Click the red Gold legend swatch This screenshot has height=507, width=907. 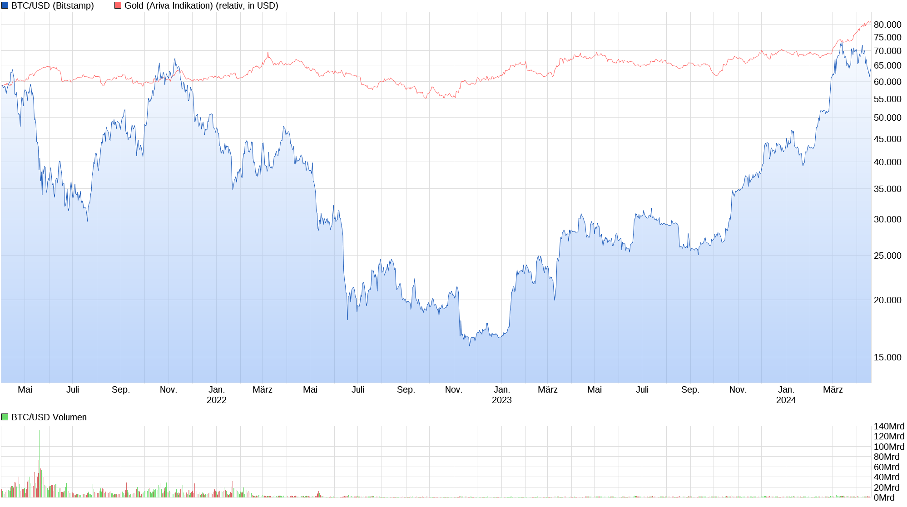coord(118,5)
